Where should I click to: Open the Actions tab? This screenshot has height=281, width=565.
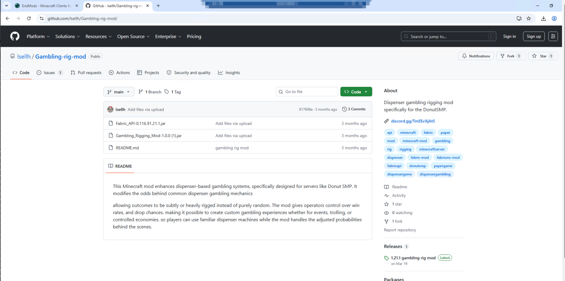tap(120, 73)
